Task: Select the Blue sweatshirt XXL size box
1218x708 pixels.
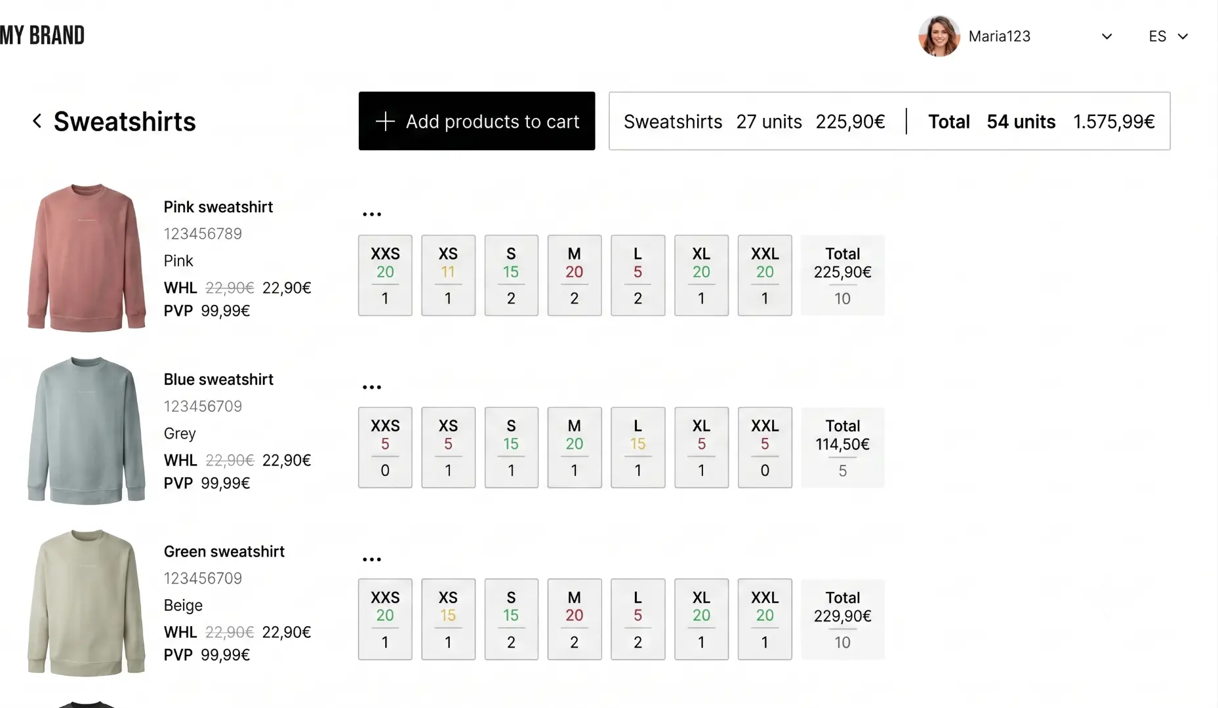Action: pos(765,448)
